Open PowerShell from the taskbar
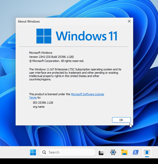158x164 pixels. pos(136,152)
